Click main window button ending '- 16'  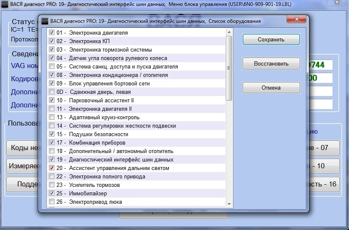[324, 184]
